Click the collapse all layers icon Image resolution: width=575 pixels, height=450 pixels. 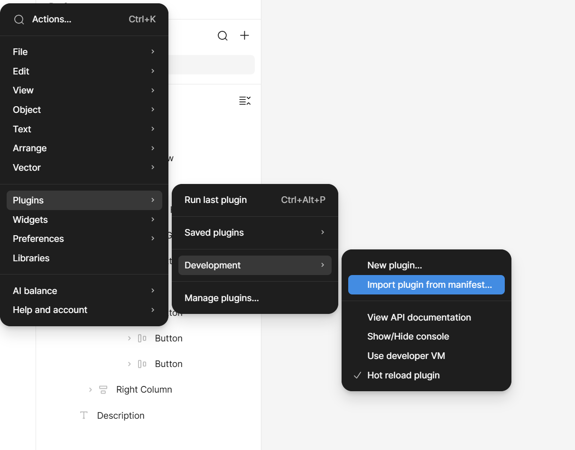tap(245, 101)
